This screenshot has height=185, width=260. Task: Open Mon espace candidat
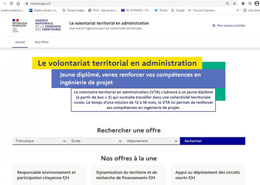point(231,25)
